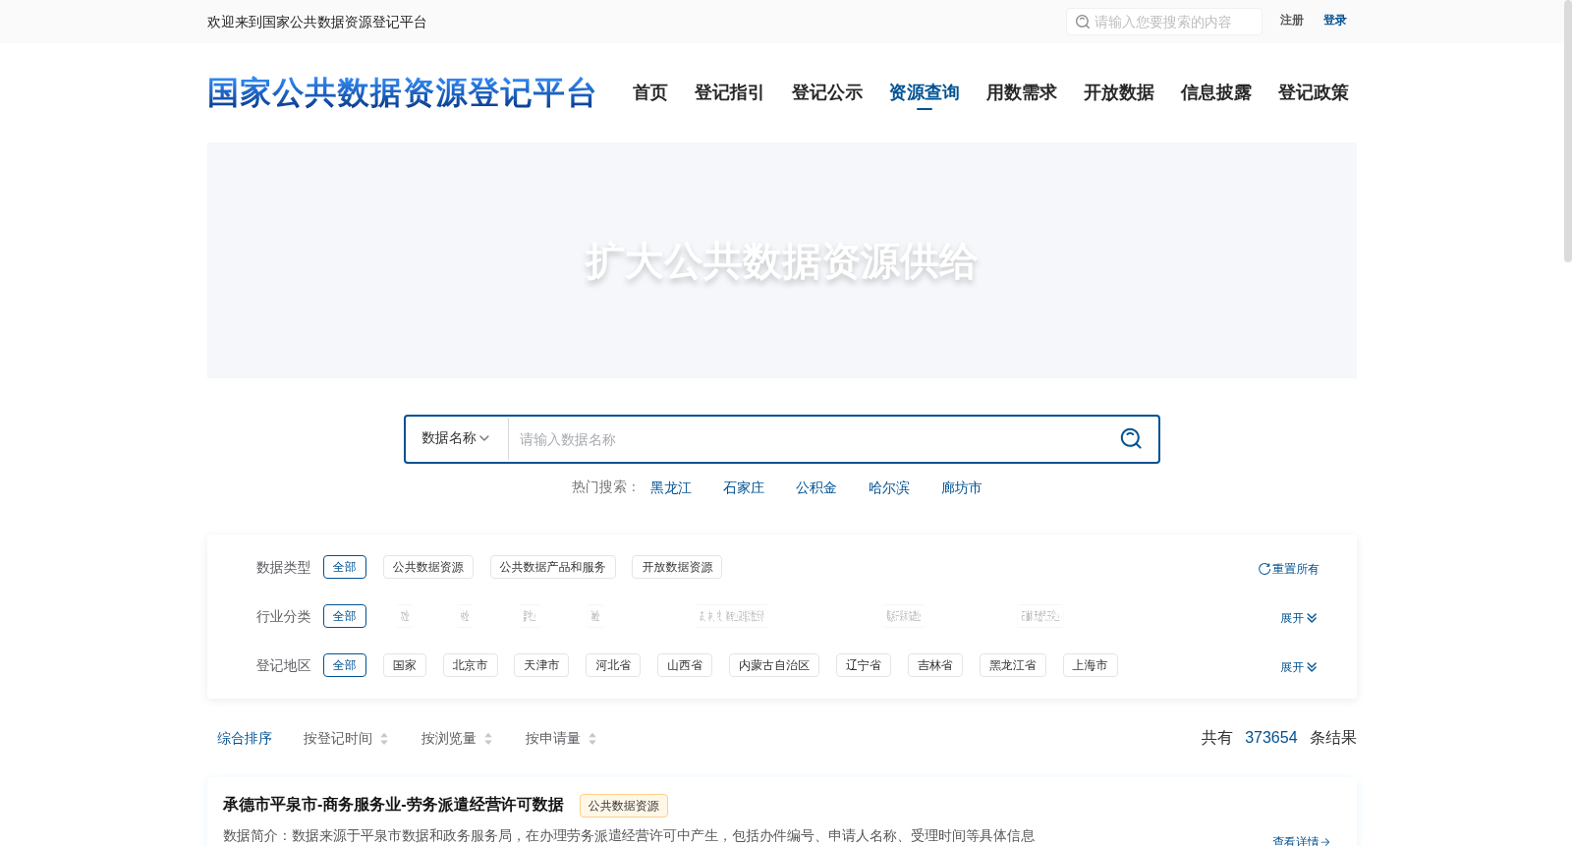Click the reset-all refresh icon
The width and height of the screenshot is (1572, 846).
pos(1264,569)
